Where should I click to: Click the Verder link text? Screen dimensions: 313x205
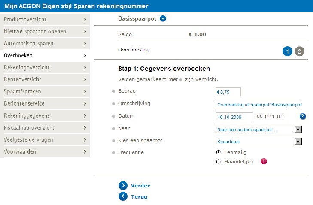tap(140, 186)
